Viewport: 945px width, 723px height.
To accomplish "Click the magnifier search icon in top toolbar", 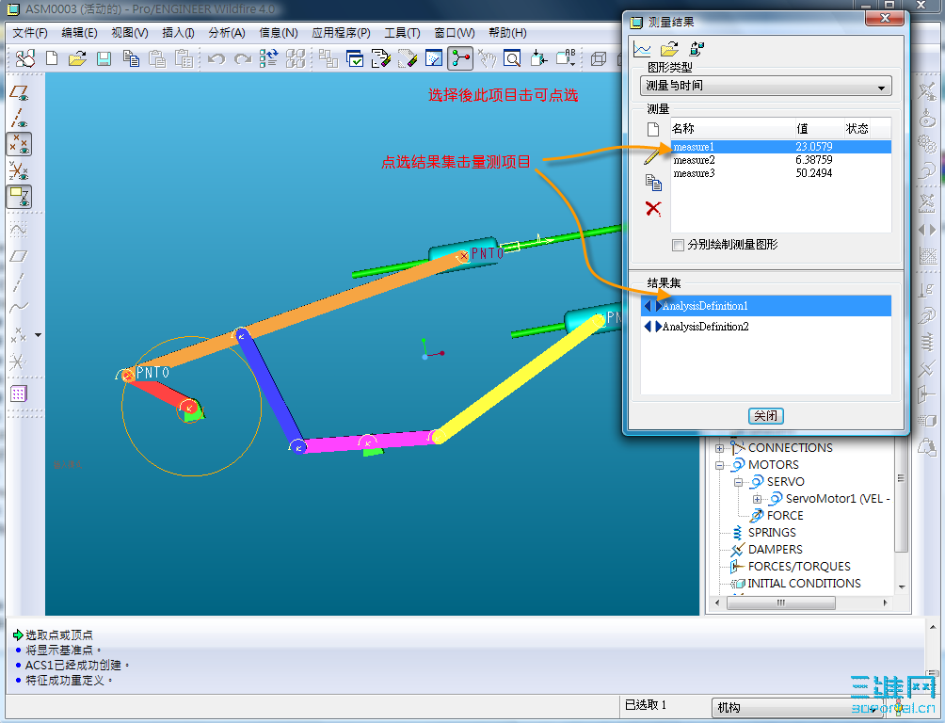I will coord(512,58).
